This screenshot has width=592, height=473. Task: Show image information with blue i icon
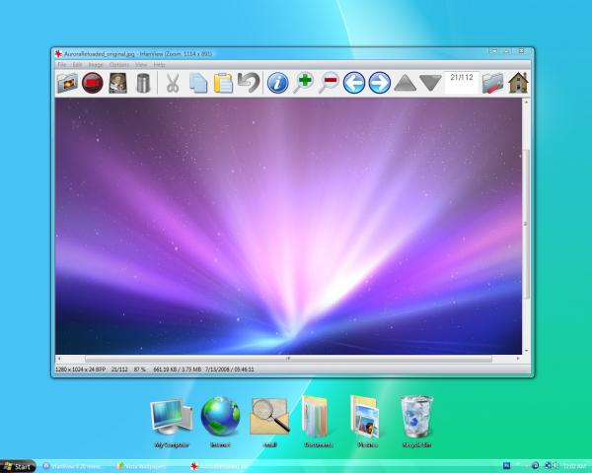(x=278, y=83)
